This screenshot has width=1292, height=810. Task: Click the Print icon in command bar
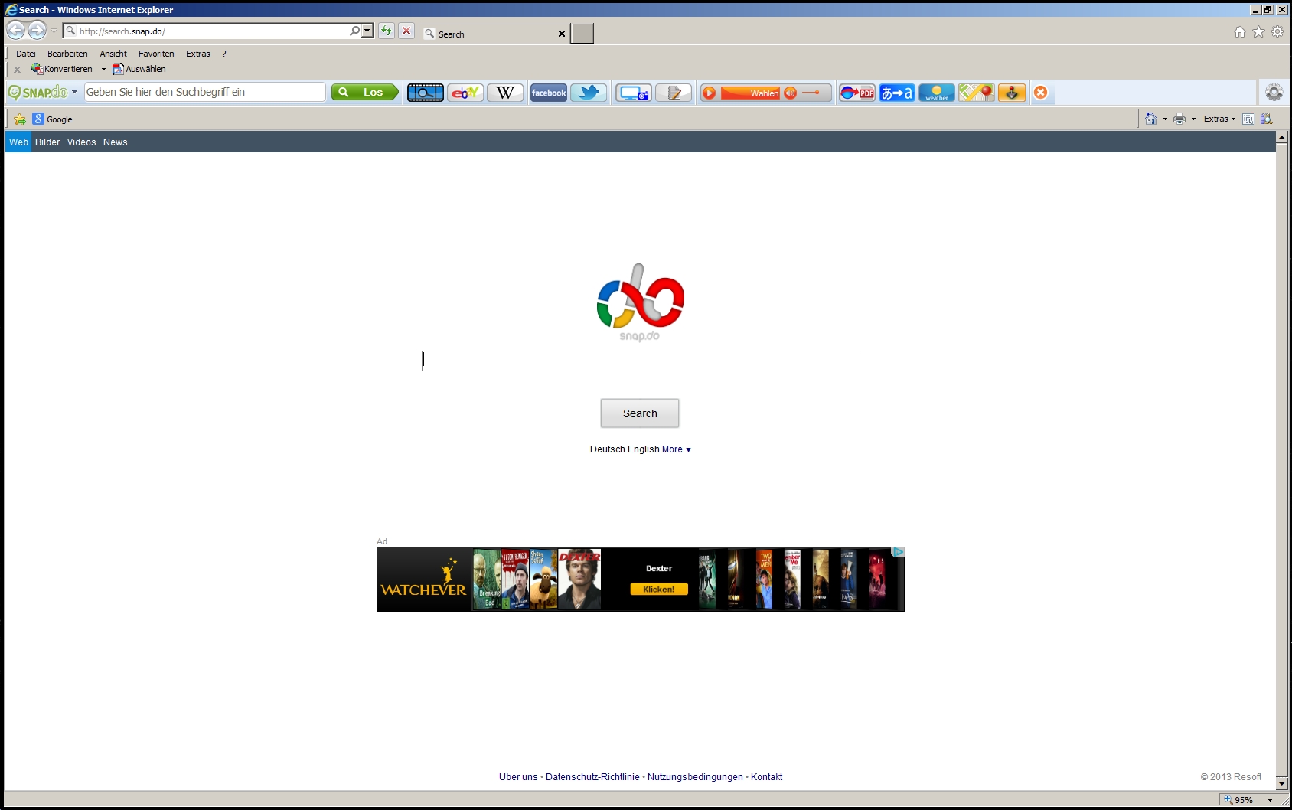coord(1179,119)
